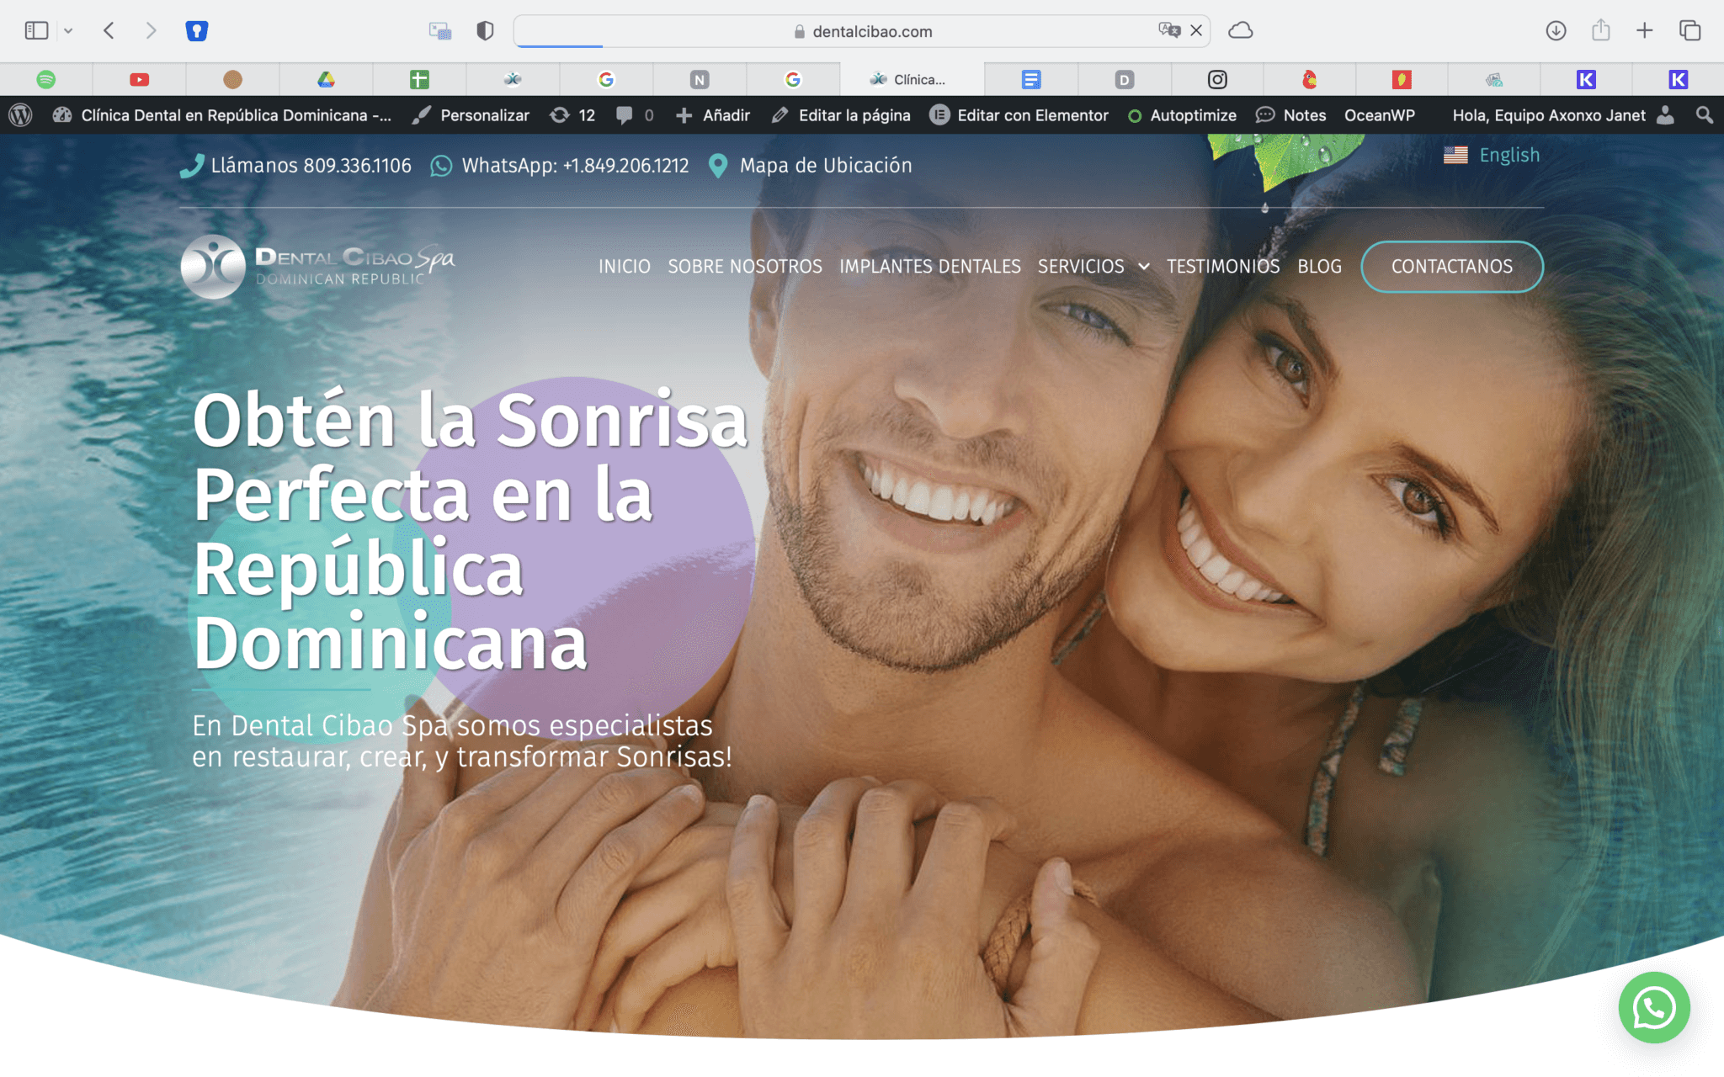The height and width of the screenshot is (1077, 1724).
Task: Click Editar la página
Action: [x=841, y=115]
